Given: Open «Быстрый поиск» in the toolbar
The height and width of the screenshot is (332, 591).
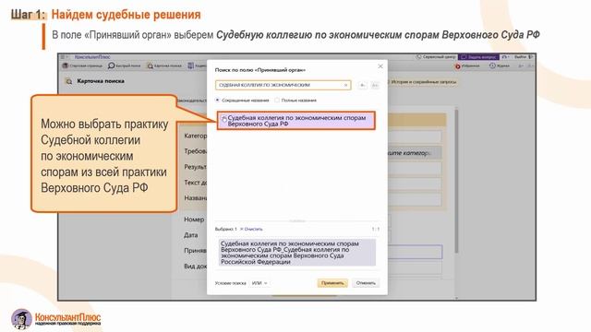Looking at the screenshot, I should point(124,65).
